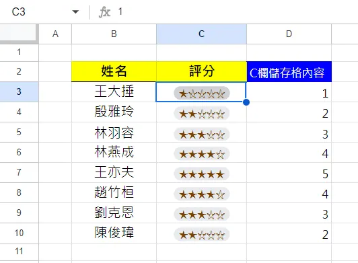Screen dimensions: 358x263
Task: Select cell D4 containing 2
Action: click(x=289, y=112)
